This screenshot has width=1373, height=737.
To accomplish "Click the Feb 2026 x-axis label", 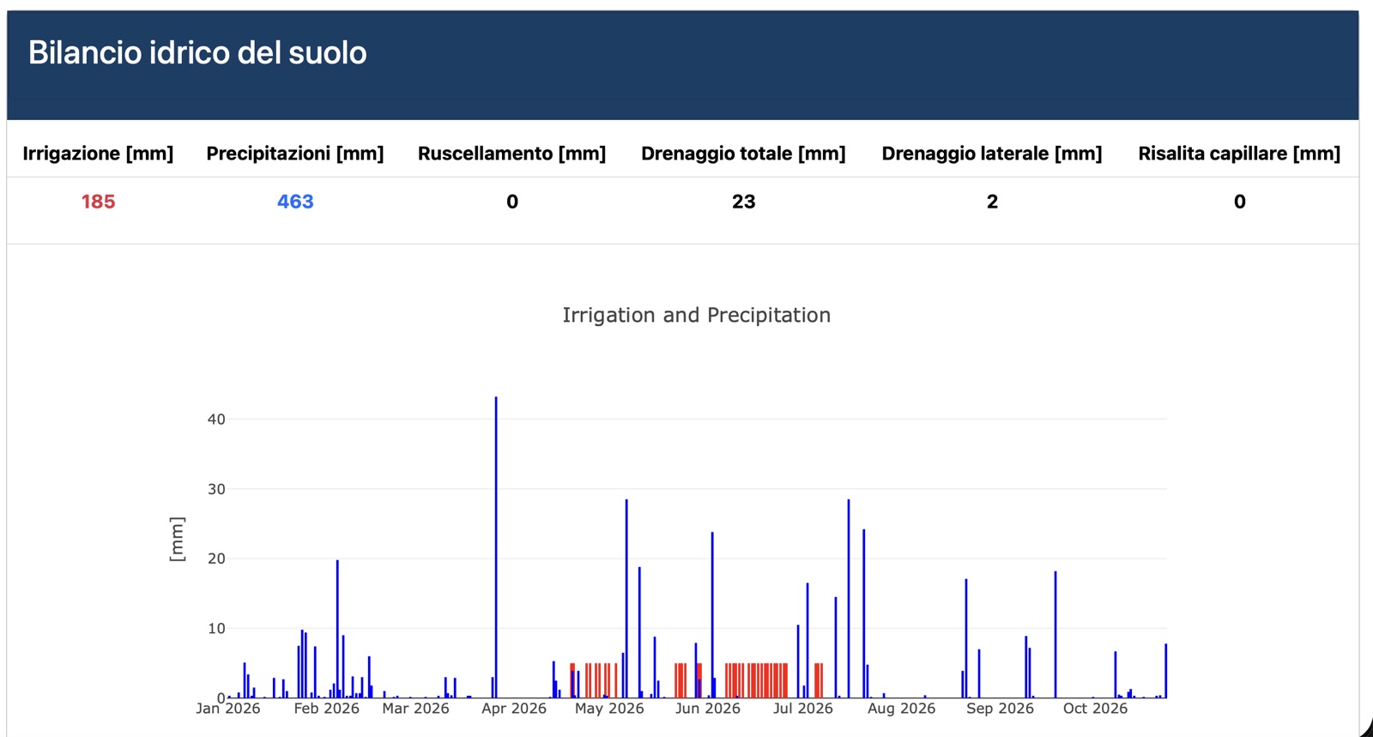I will click(x=326, y=709).
